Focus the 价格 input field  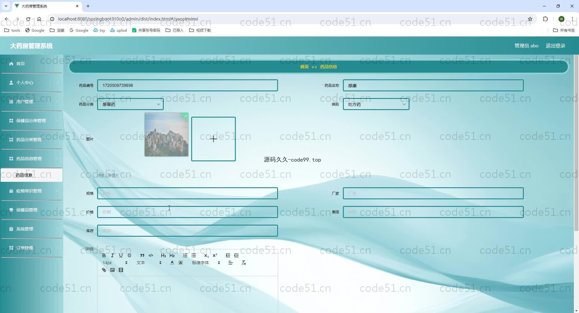(187, 212)
